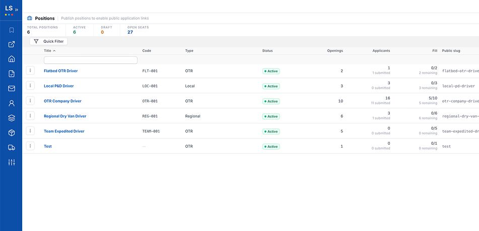Screen dimensions: 479x231
Task: Open the mail envelope sidebar icon
Action: pyautogui.click(x=11, y=88)
